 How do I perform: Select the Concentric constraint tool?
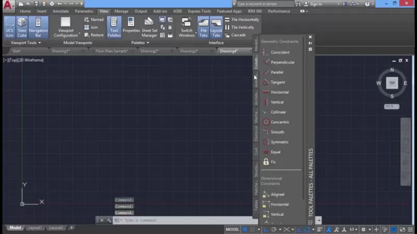(x=276, y=122)
